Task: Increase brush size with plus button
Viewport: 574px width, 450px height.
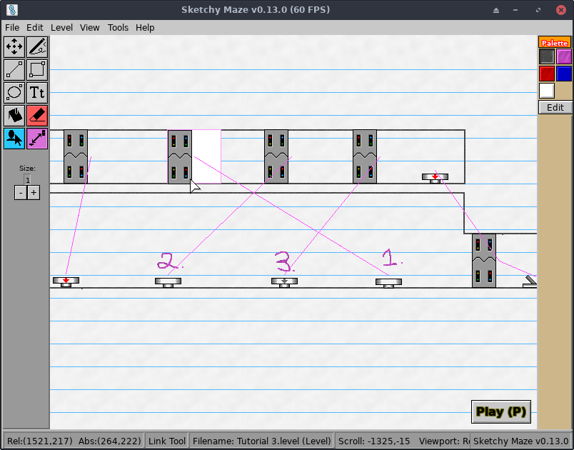Action: coord(34,193)
